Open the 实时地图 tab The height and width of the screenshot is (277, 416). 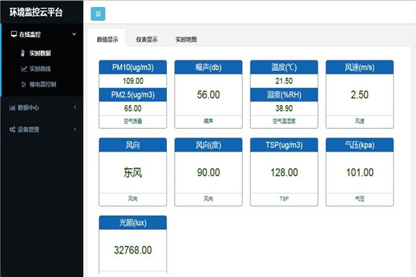point(186,39)
